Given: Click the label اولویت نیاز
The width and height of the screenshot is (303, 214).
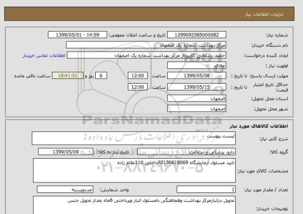Looking at the screenshot, I should 277,66.
